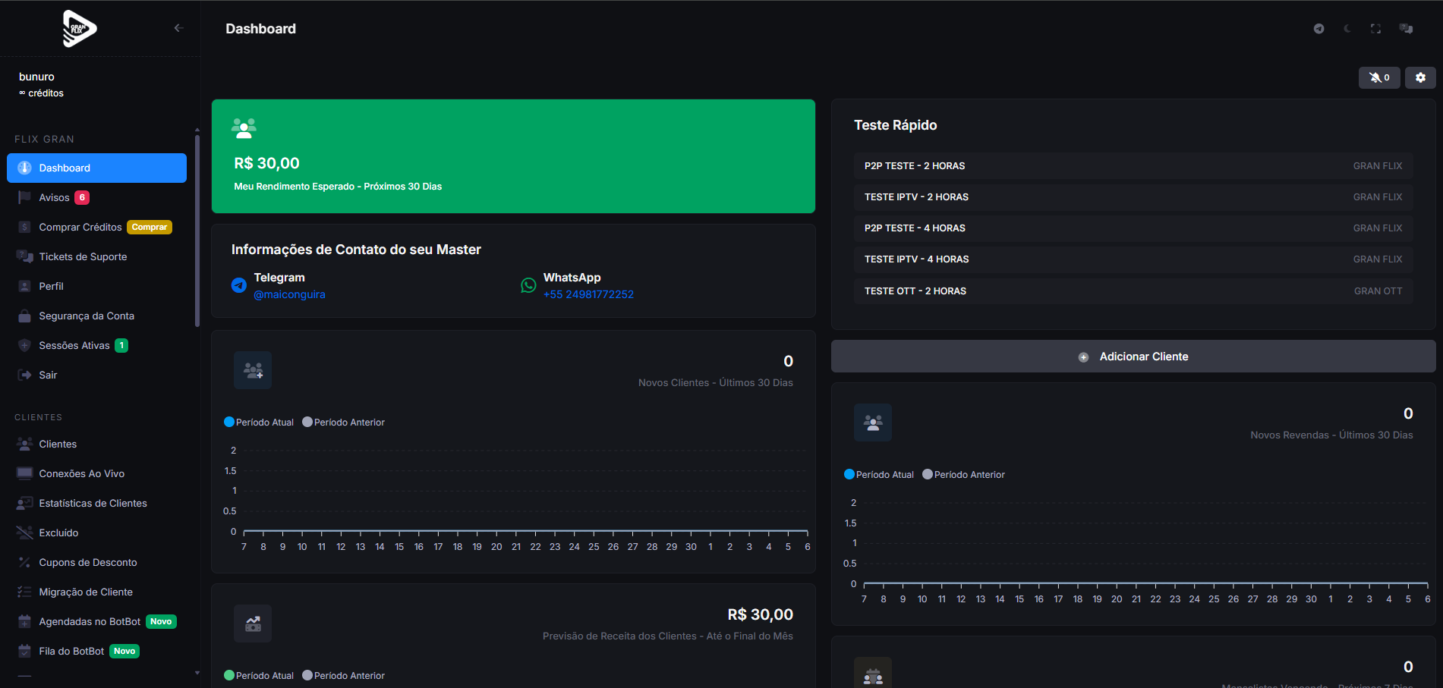Toggle dark mode with the moon icon

point(1347,29)
